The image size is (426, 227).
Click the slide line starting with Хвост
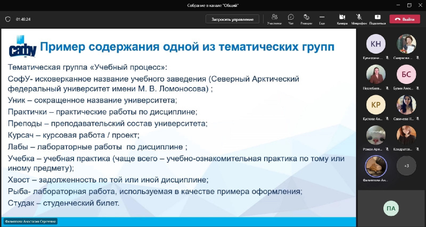point(108,180)
